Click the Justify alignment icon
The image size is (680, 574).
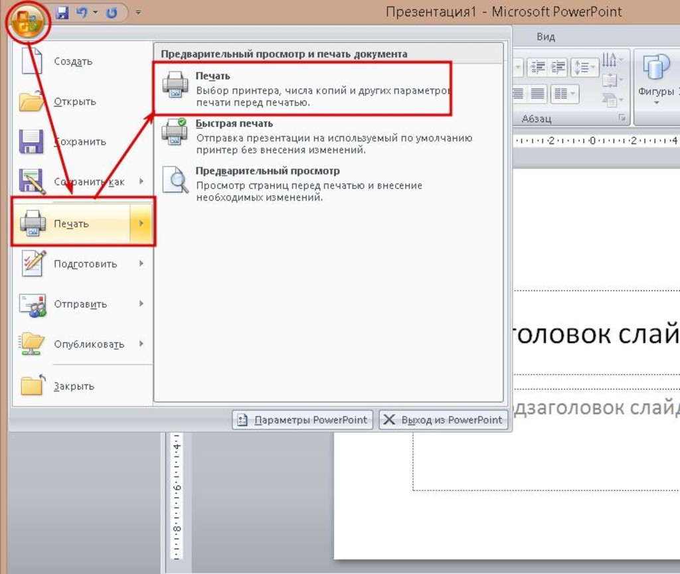[x=538, y=93]
